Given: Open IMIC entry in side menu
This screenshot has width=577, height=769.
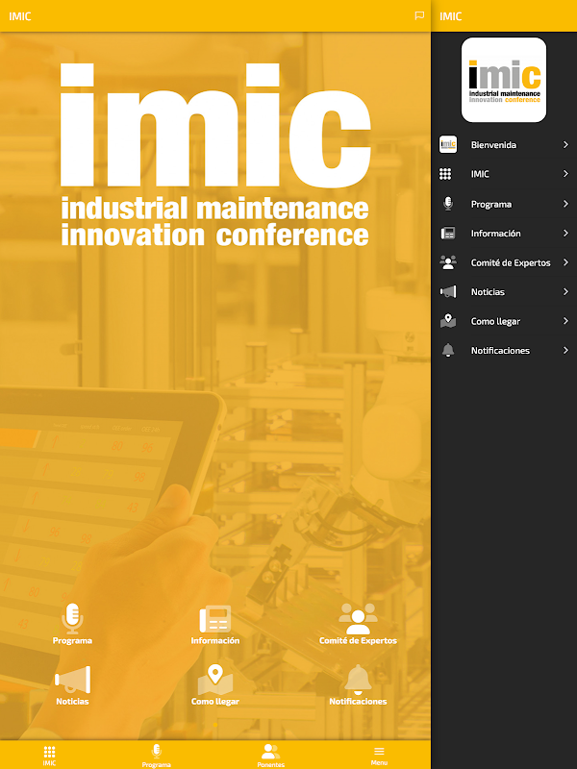Looking at the screenshot, I should tap(504, 174).
